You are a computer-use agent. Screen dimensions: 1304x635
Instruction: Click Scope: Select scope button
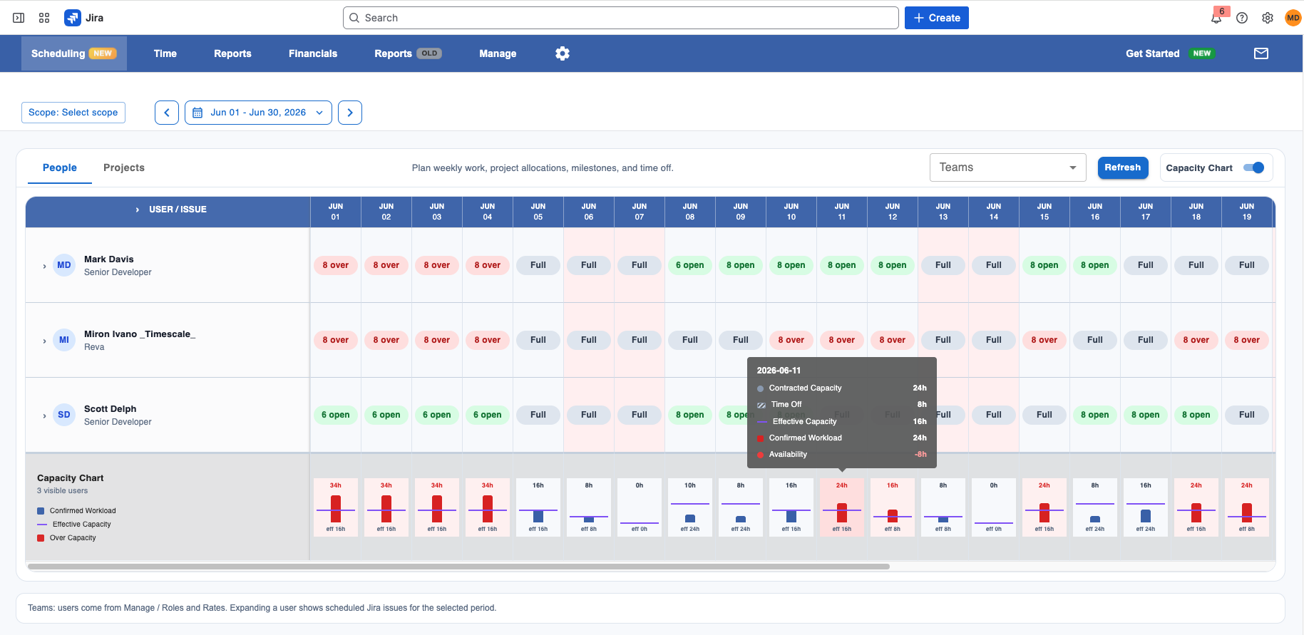tap(73, 113)
